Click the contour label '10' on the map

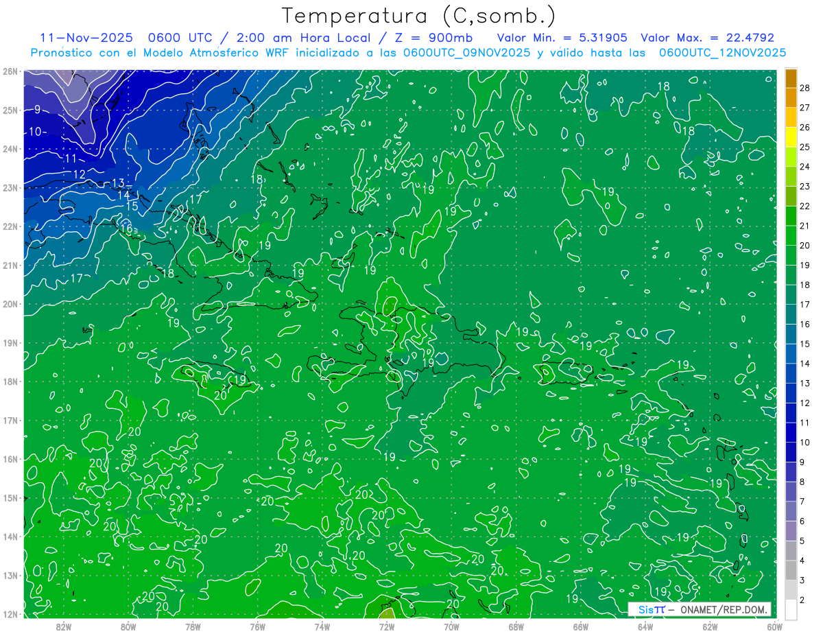36,132
